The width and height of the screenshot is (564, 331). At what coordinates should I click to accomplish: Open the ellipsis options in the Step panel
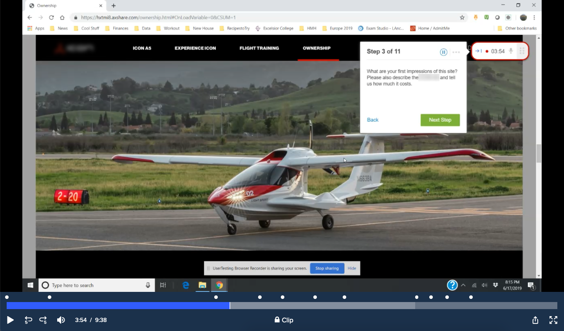[456, 52]
